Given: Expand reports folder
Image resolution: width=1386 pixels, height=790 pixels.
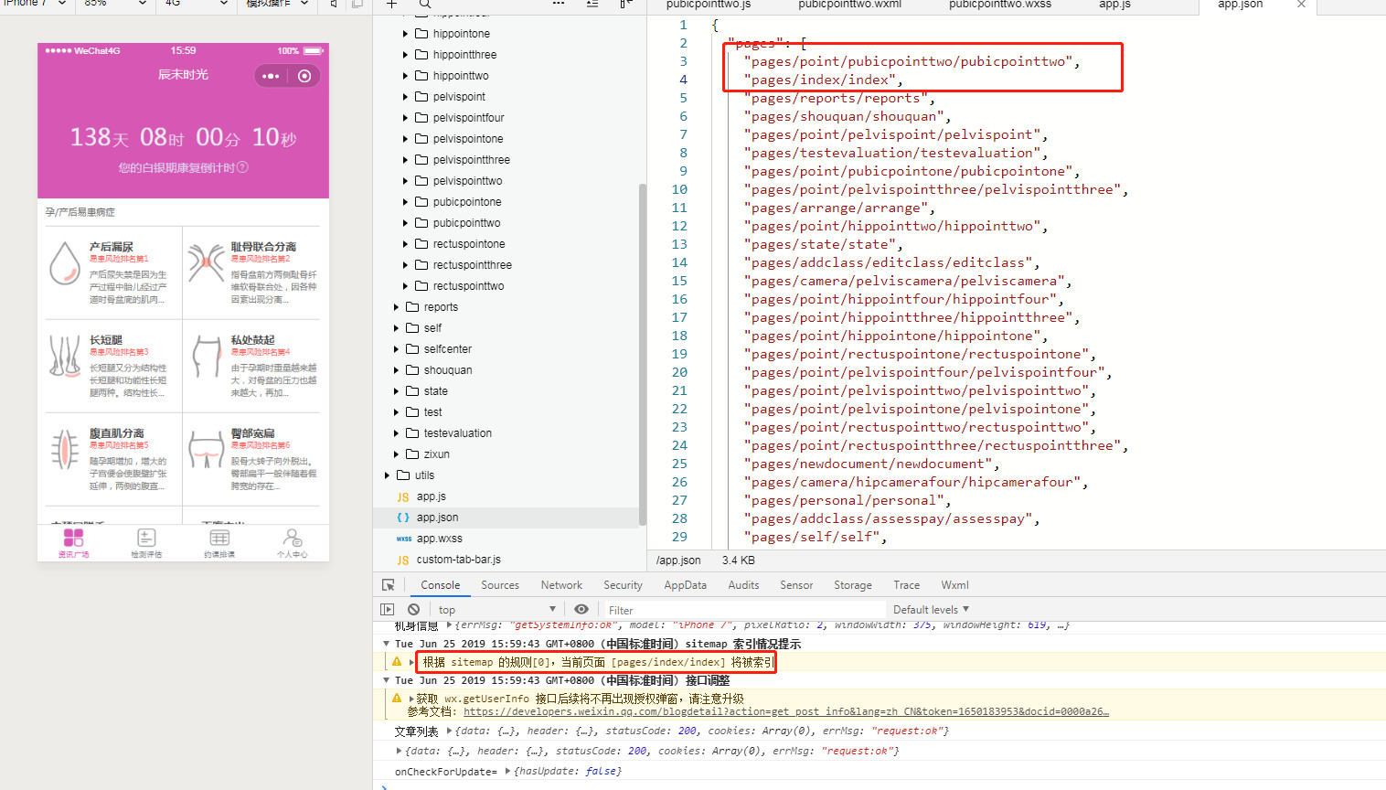Looking at the screenshot, I should point(397,307).
